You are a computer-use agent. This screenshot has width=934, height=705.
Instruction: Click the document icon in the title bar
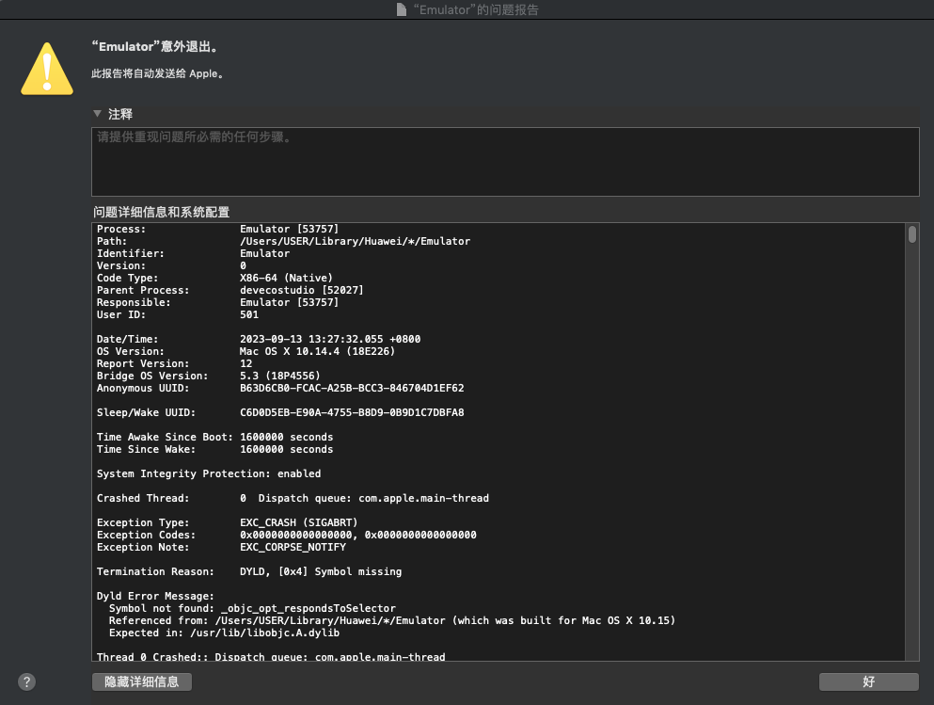tap(402, 9)
